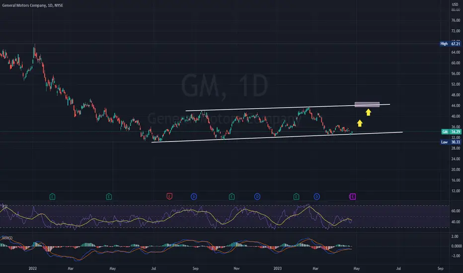Click the green GM ticker price tag
This screenshot has width=463, height=273.
[x=451, y=132]
